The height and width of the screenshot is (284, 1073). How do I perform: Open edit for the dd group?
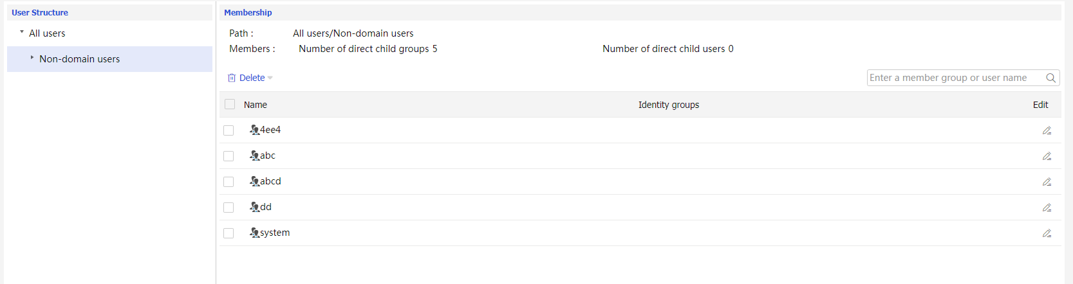(x=1047, y=208)
